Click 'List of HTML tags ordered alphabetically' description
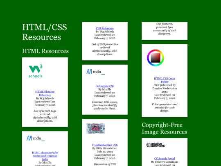This screenshot has height=166, width=221. (45, 116)
